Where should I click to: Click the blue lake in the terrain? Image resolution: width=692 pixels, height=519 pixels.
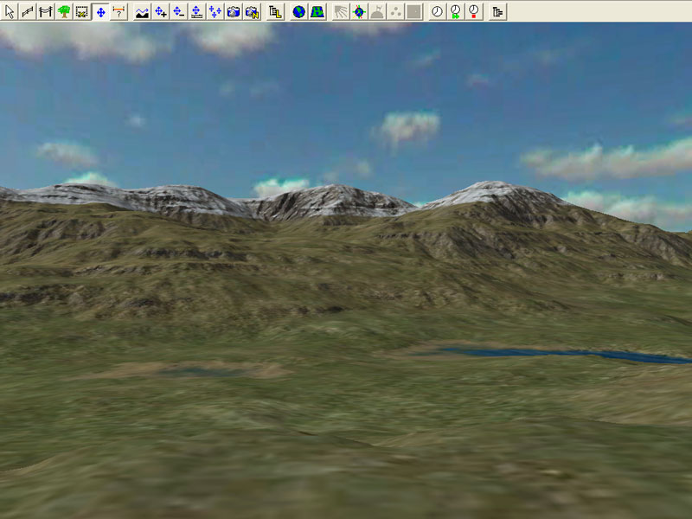click(554, 354)
